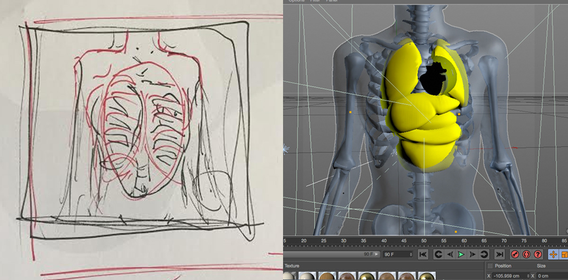
Task: Toggle autokeying red circular-arrows button
Action: pos(526,255)
